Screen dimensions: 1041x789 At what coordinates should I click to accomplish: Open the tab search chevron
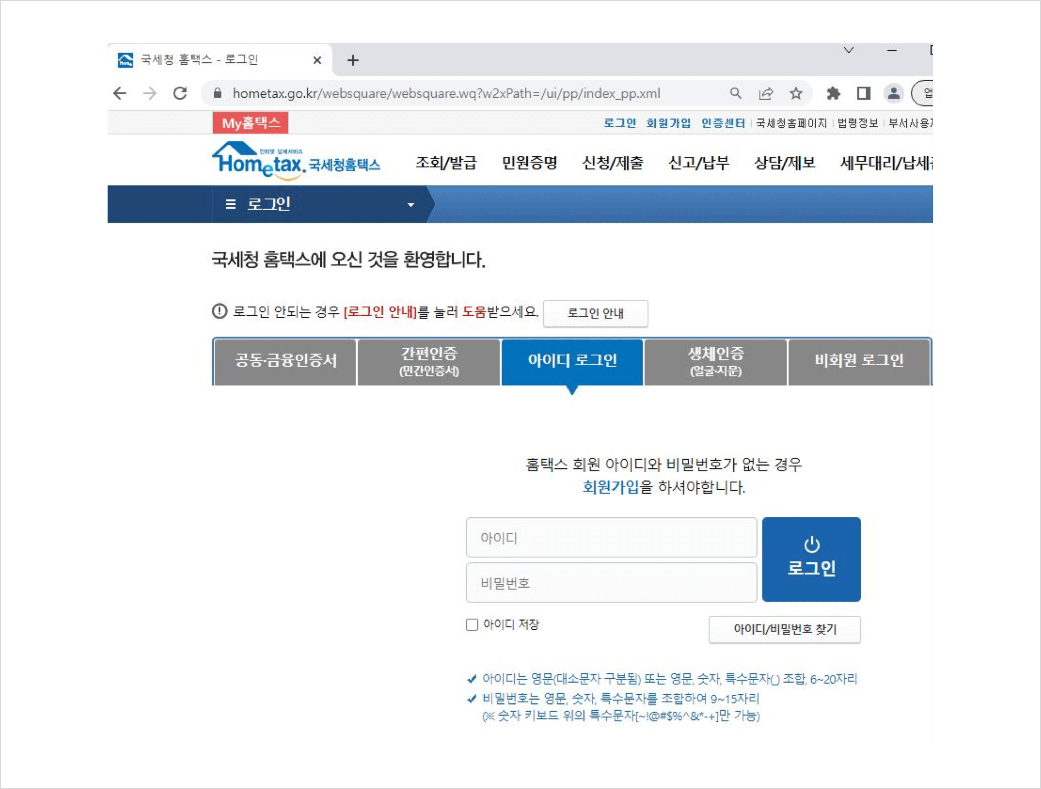(848, 50)
